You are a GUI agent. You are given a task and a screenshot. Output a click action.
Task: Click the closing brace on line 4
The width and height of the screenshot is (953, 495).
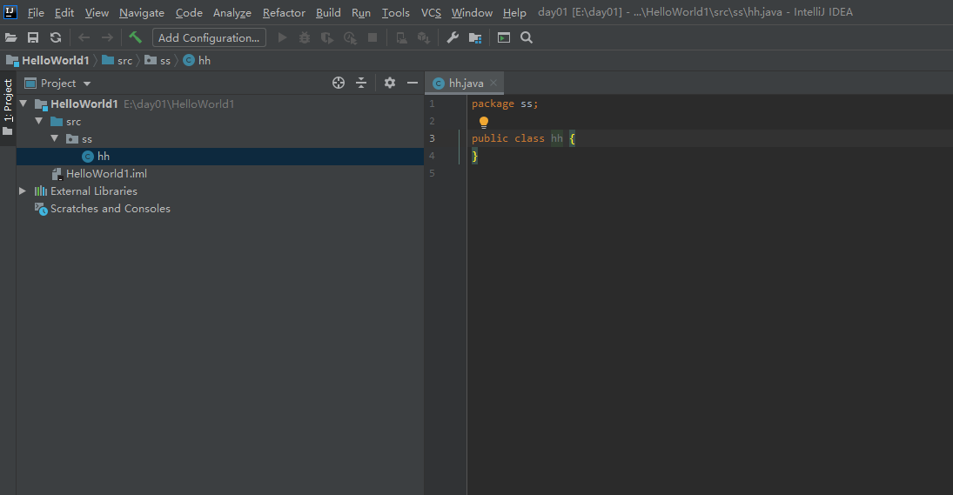[x=474, y=156]
